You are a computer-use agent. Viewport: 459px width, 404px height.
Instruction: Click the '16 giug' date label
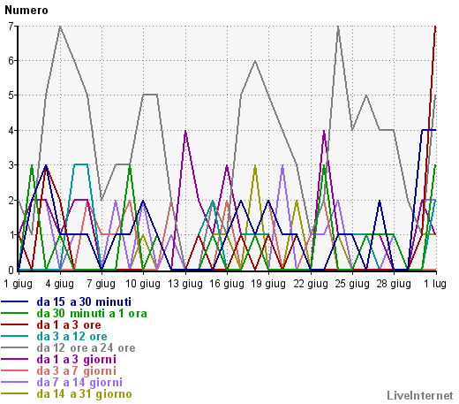click(227, 284)
